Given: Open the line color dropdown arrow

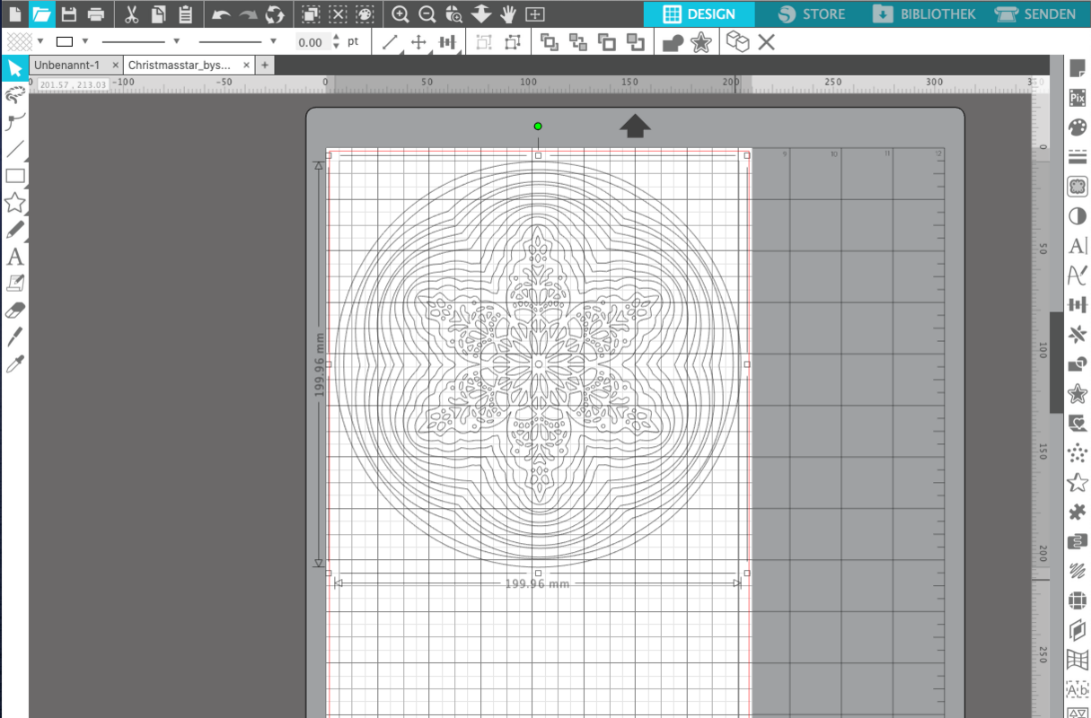Looking at the screenshot, I should click(85, 41).
